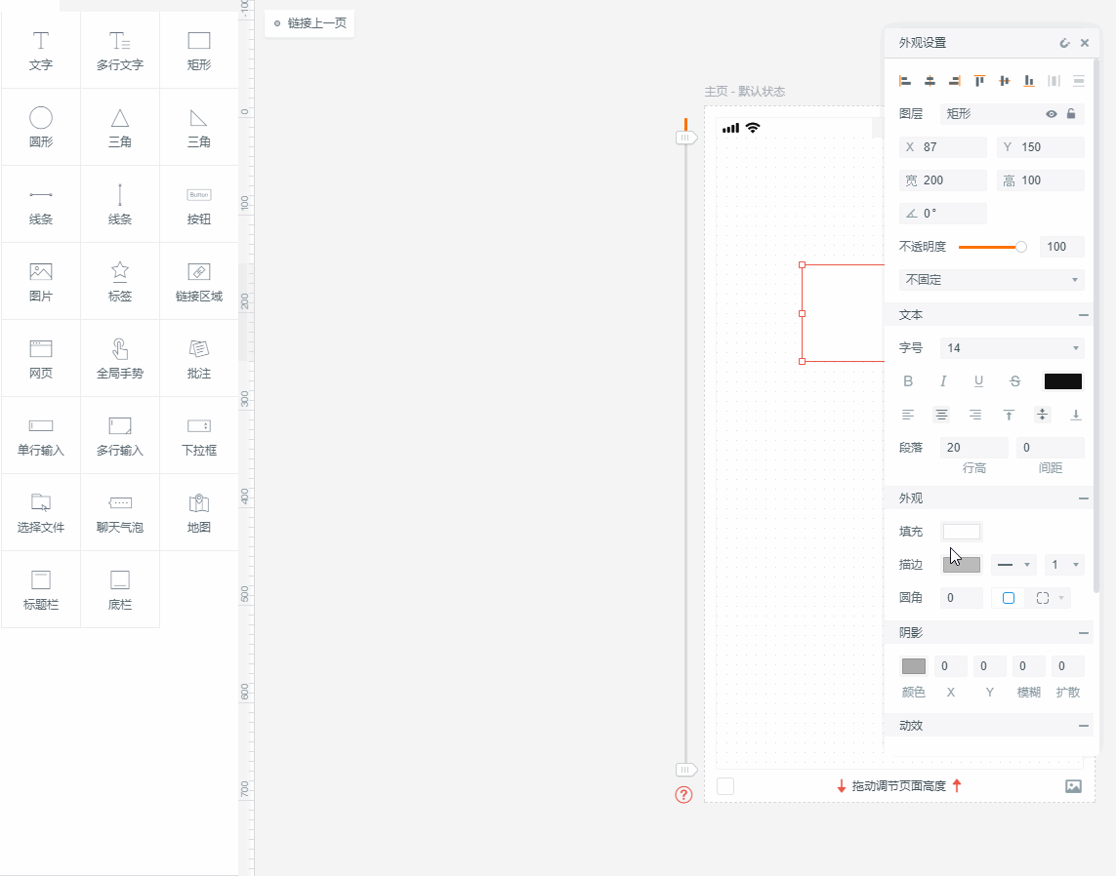Click the 宽 width input field
The height and width of the screenshot is (876, 1116).
click(x=943, y=180)
